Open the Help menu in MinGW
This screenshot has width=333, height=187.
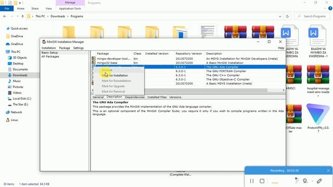pos(281,48)
